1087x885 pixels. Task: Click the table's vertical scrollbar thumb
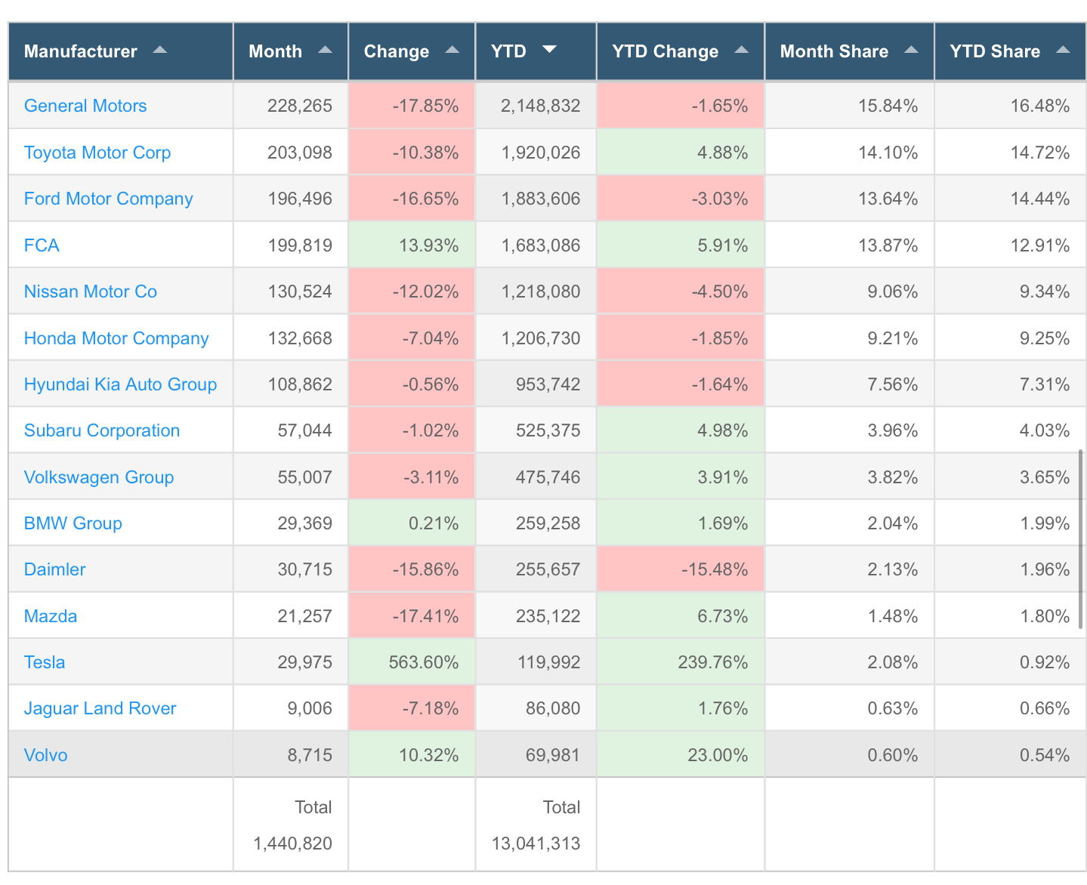[1082, 539]
